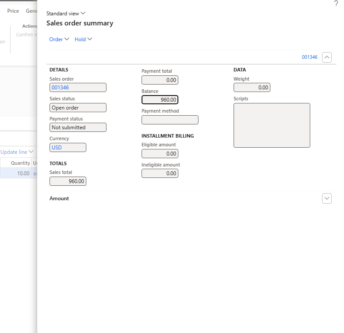Click the Amount section heading

click(x=59, y=198)
